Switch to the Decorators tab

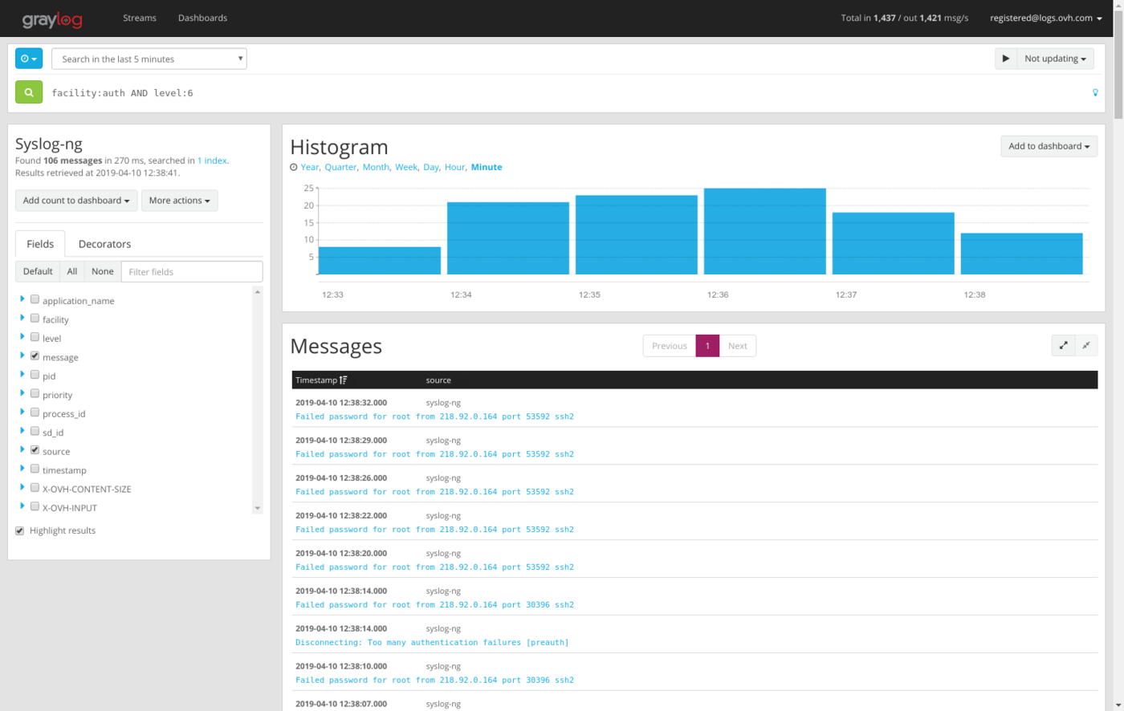coord(104,244)
